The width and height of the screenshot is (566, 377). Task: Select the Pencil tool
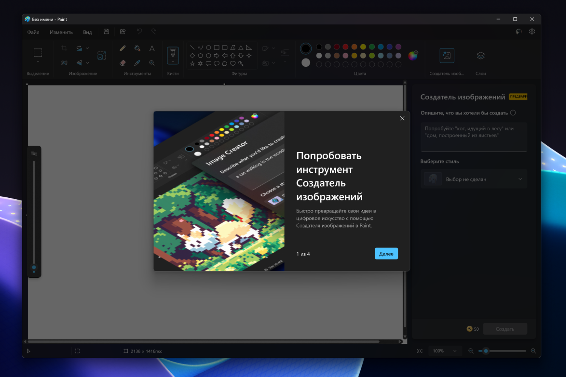[123, 48]
